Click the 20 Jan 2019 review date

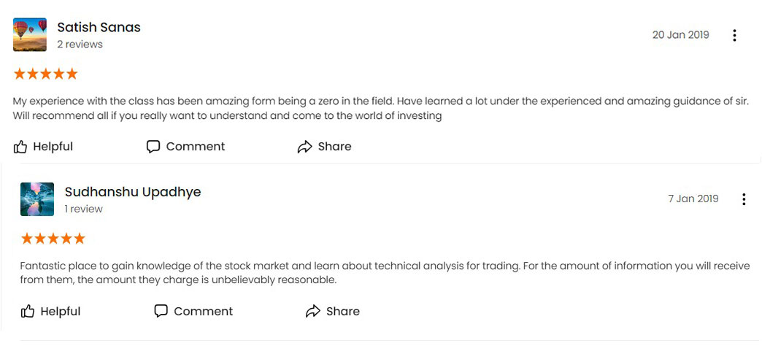(x=680, y=35)
